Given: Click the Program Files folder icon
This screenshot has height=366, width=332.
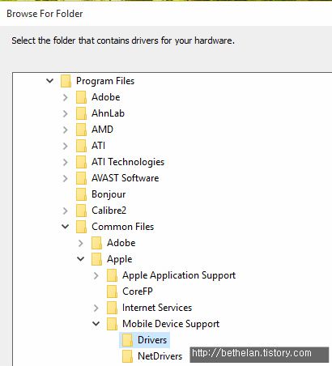Looking at the screenshot, I should [x=66, y=81].
